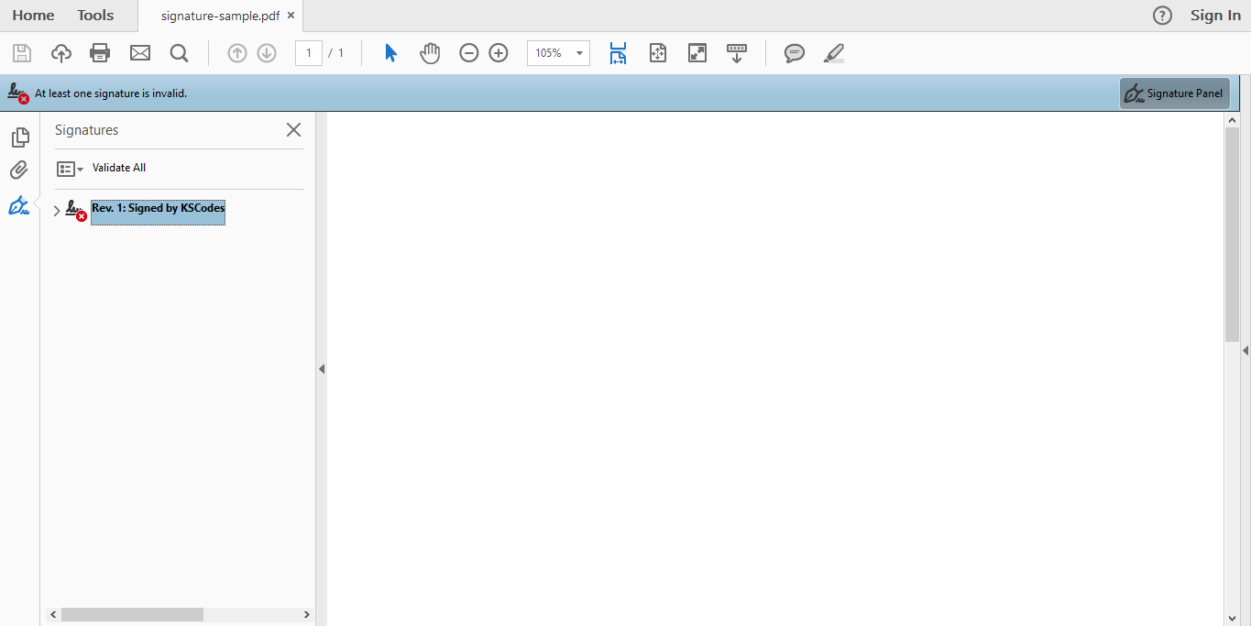Open the zoom level dropdown

(x=579, y=53)
